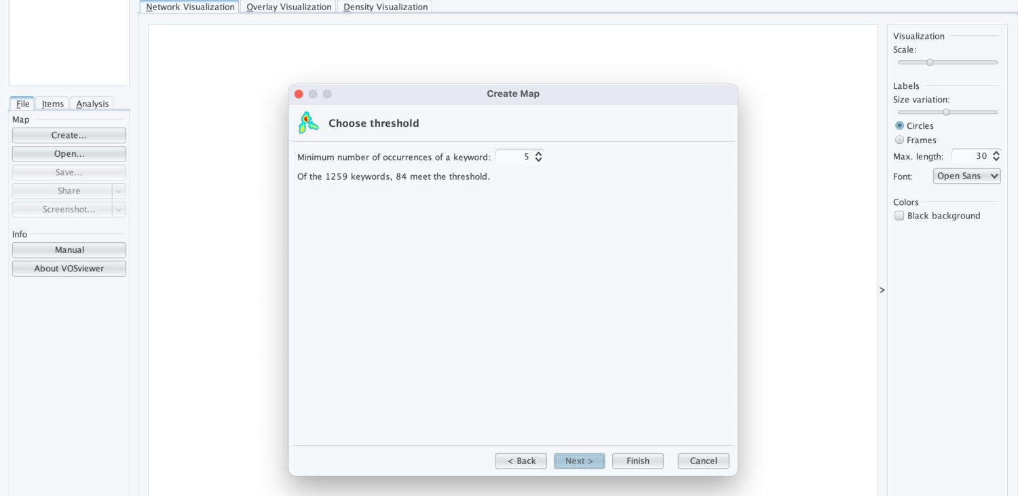Click the label Size variation slider
Image resolution: width=1018 pixels, height=496 pixels.
point(947,112)
